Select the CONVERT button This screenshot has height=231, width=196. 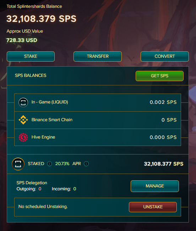[x=165, y=56]
